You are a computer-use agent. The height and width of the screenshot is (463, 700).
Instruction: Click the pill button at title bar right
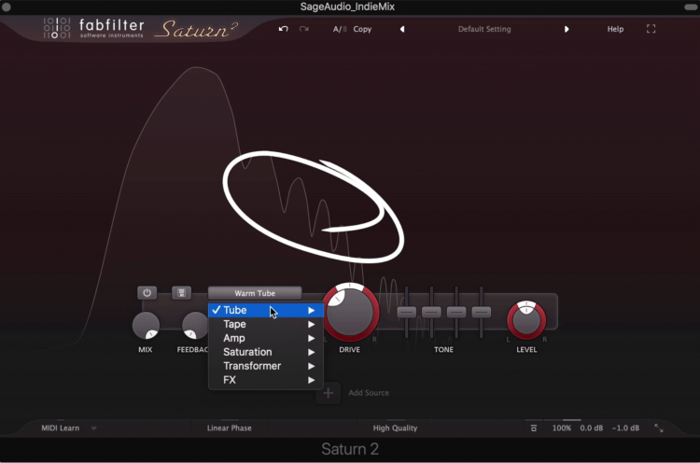691,7
